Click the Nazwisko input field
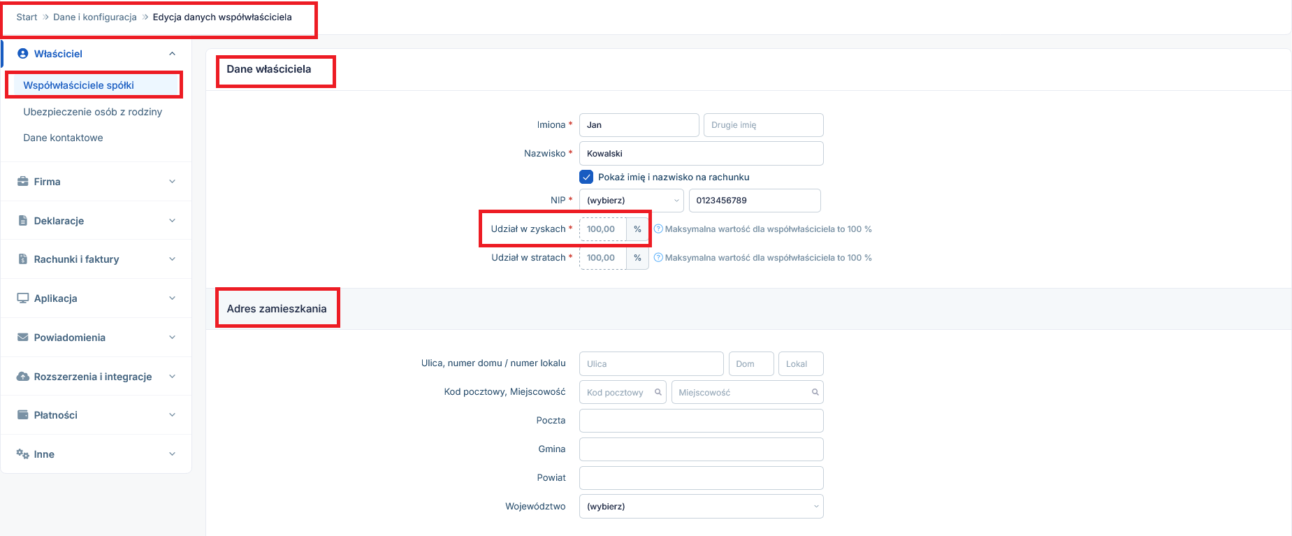Screen dimensions: 1292x536 (x=701, y=154)
